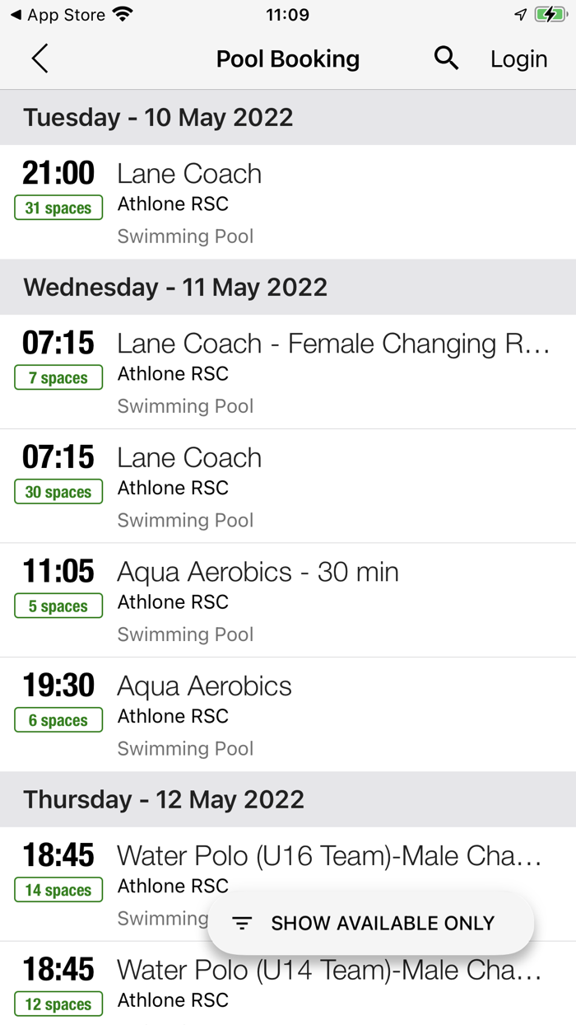This screenshot has width=576, height=1025.
Task: Open the 19:30 Aqua Aerobics class
Action: click(288, 714)
